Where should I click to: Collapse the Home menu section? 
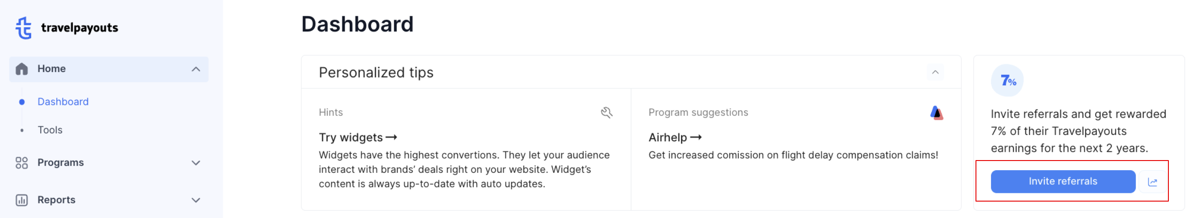(196, 69)
